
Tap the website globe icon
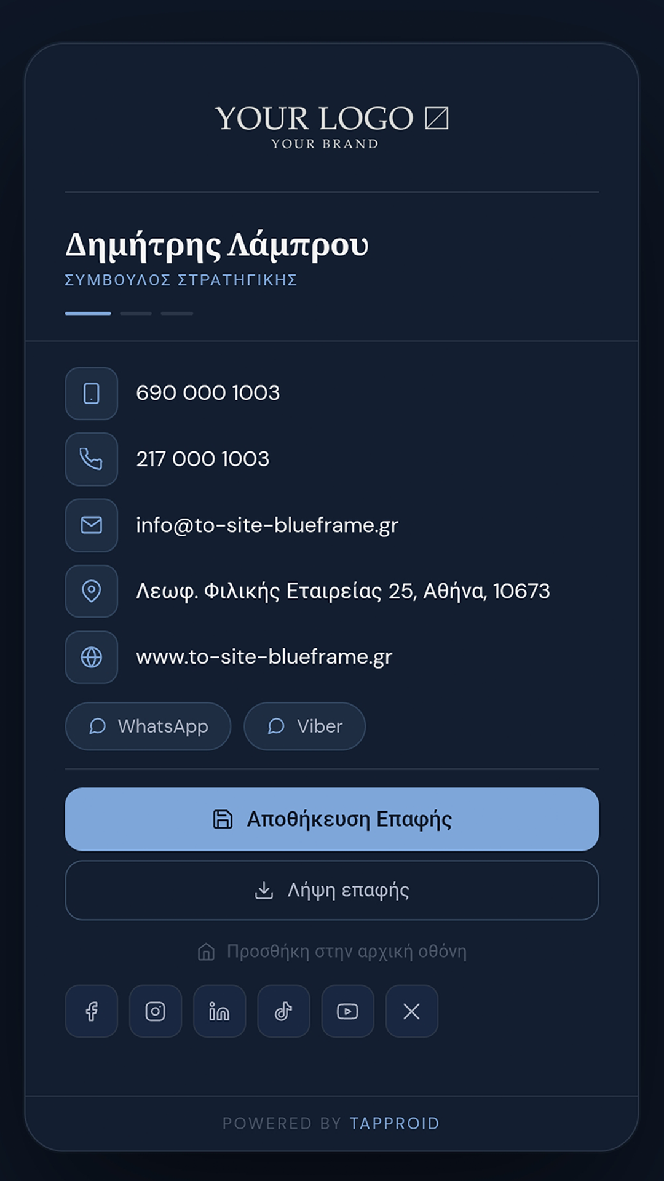[x=92, y=657]
